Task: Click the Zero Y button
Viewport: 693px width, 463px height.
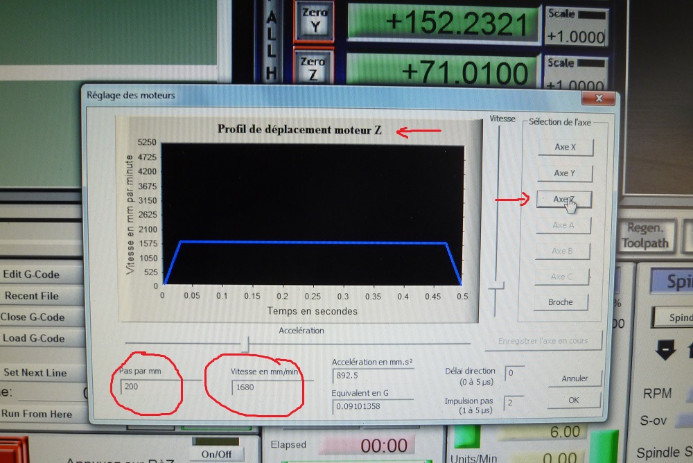Action: pos(314,19)
